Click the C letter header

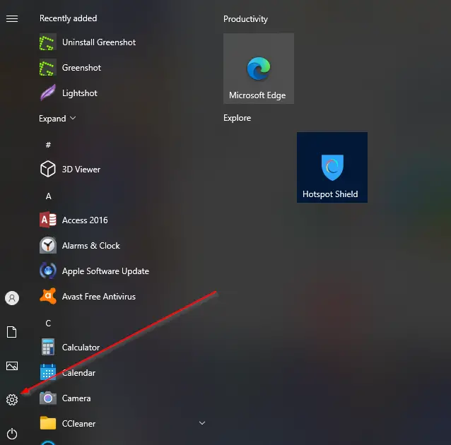coord(48,323)
